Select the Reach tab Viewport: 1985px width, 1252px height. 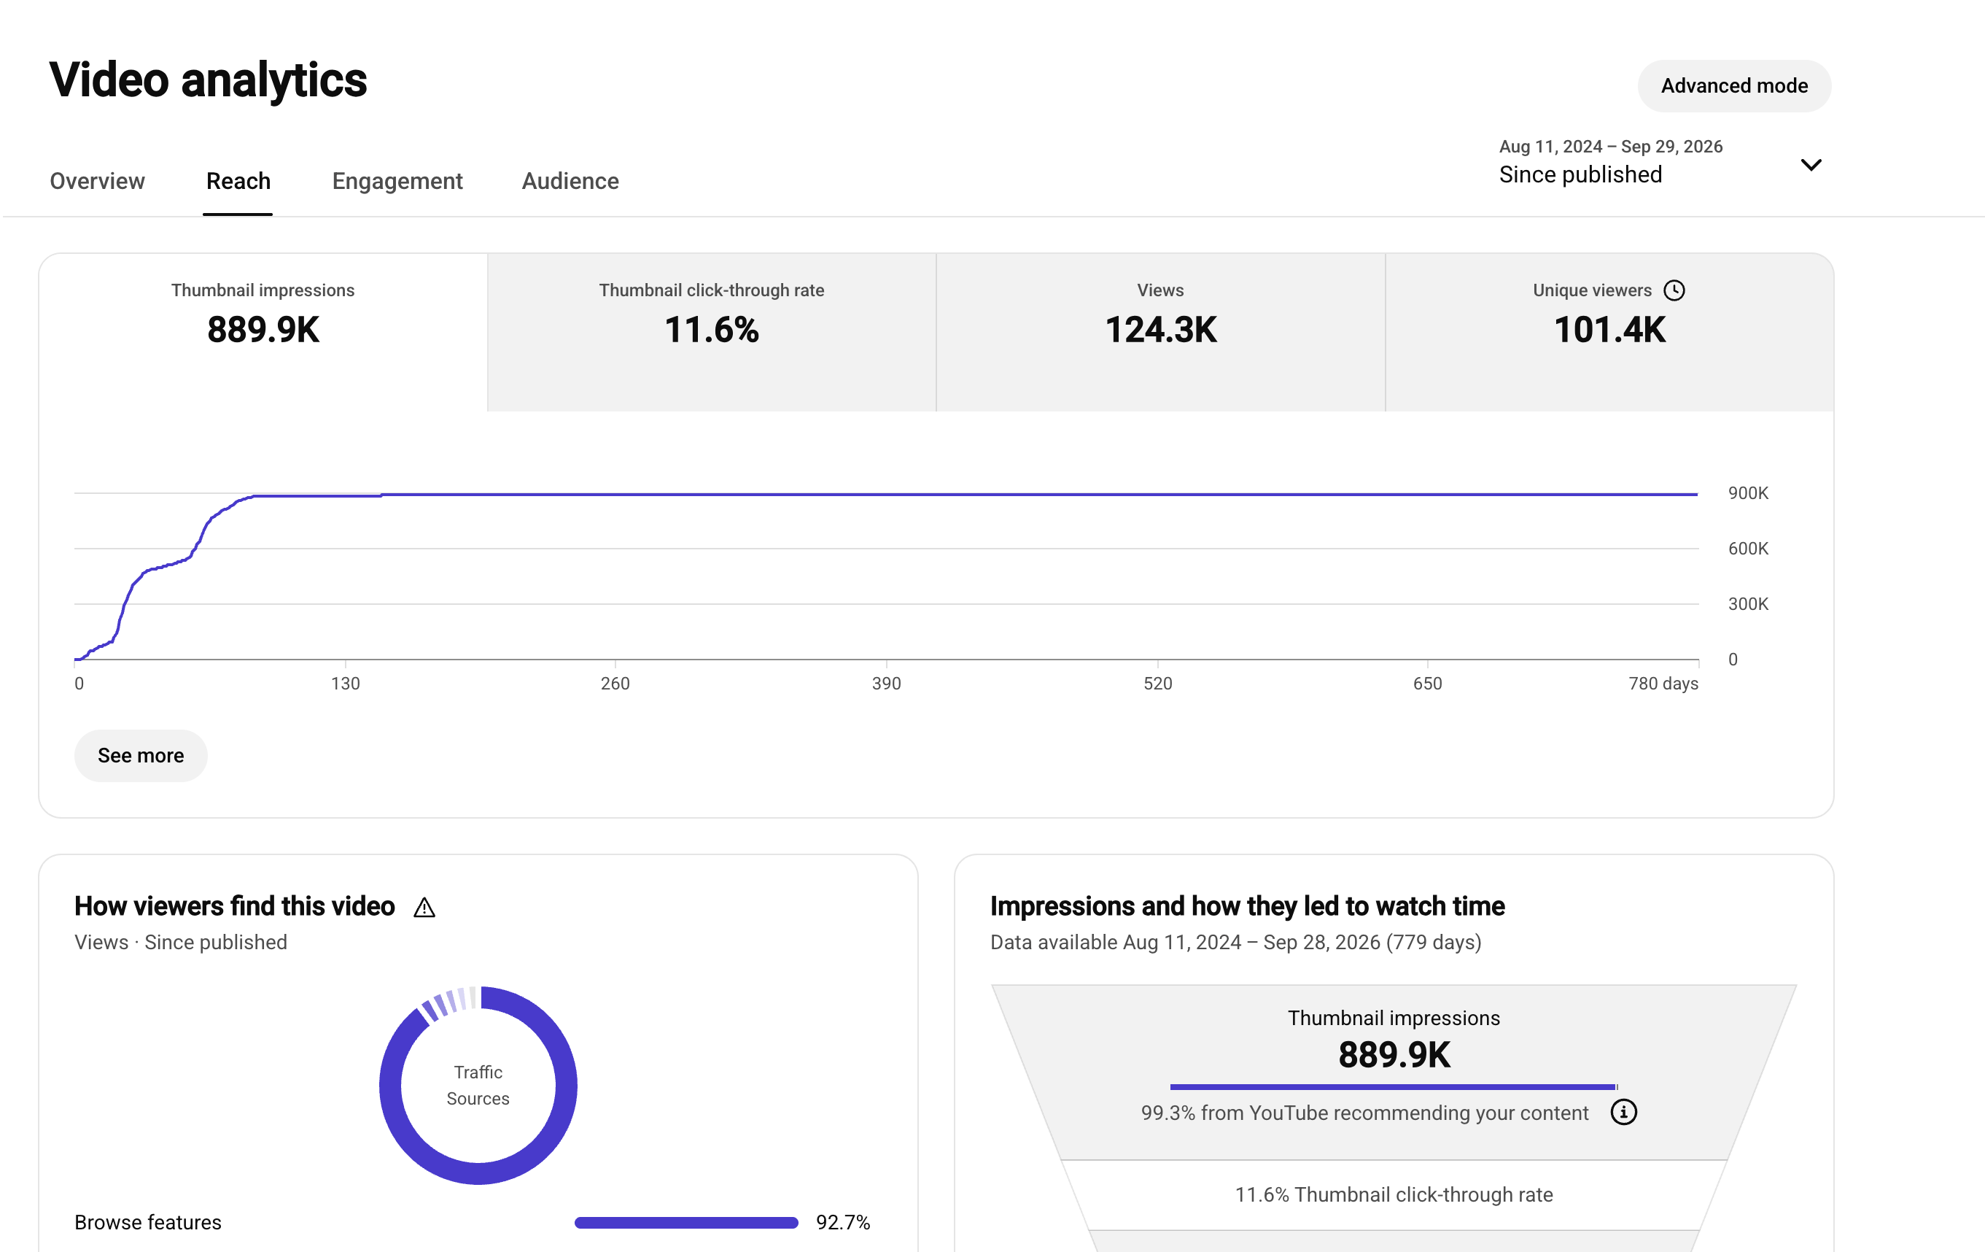(x=238, y=181)
